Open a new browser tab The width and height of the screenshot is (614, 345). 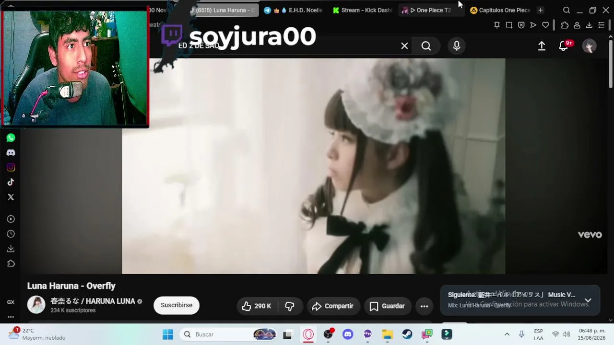[541, 10]
